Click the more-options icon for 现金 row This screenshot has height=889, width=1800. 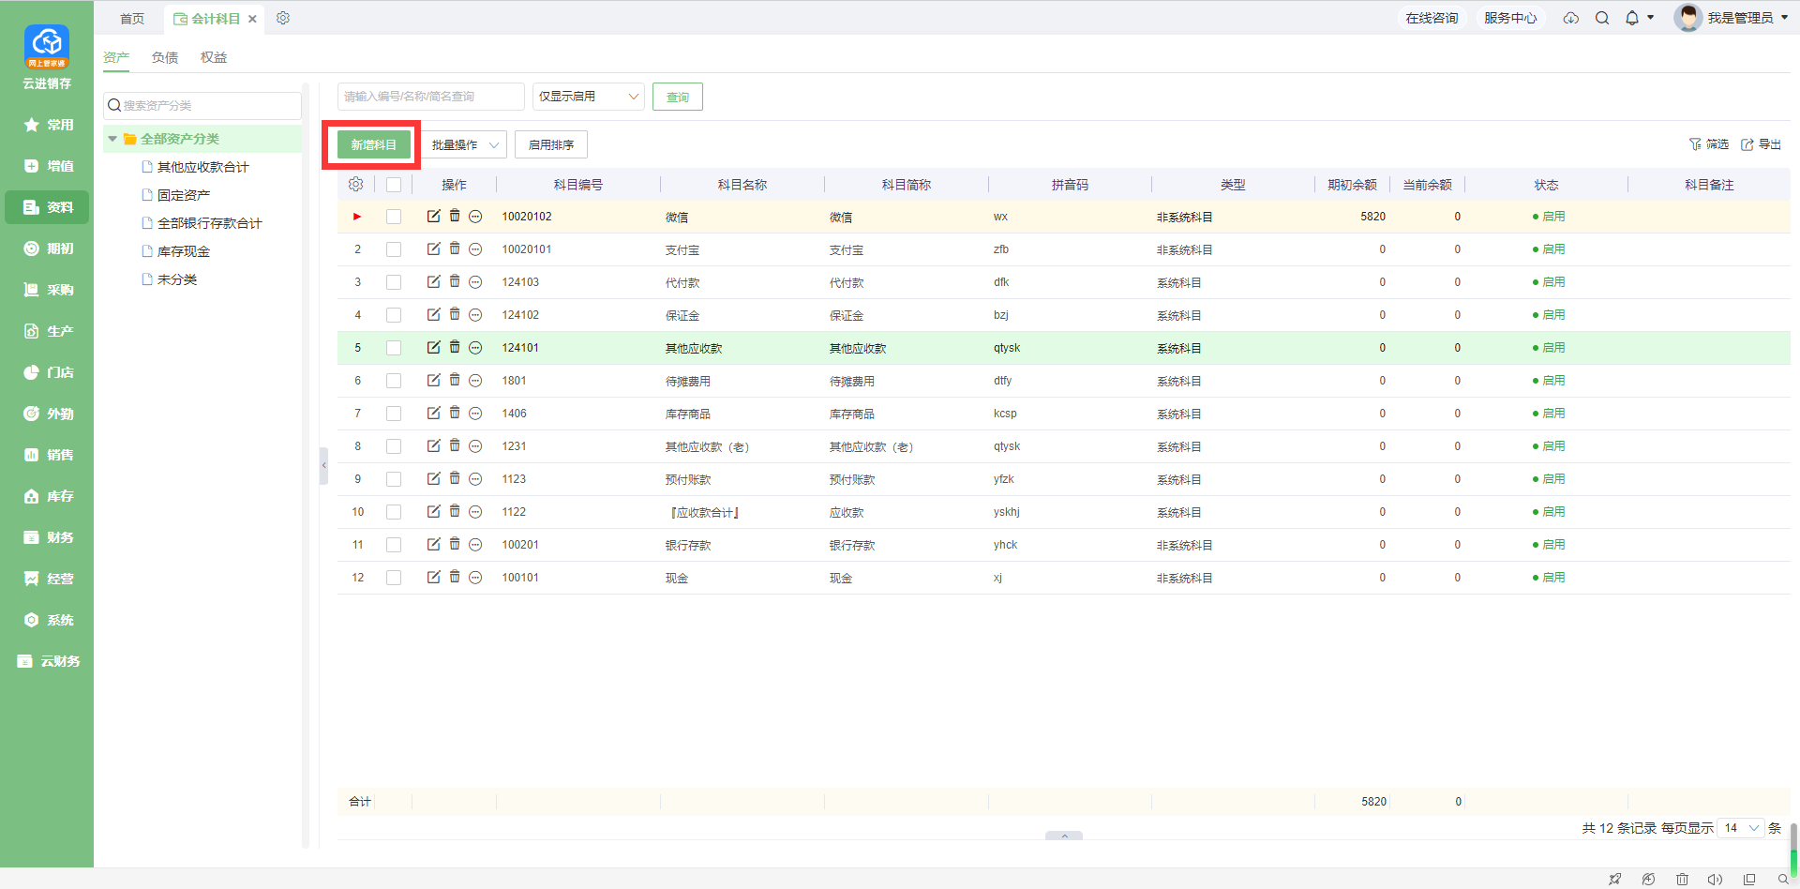point(475,578)
